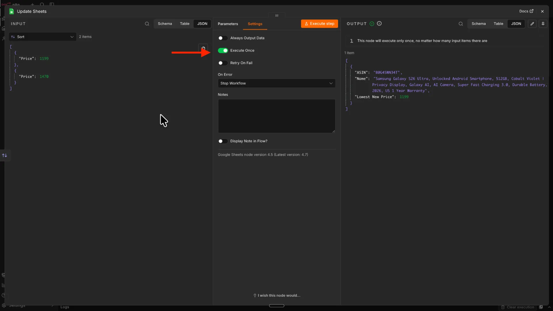
Task: Click the search icon in Input panel
Action: (x=147, y=24)
